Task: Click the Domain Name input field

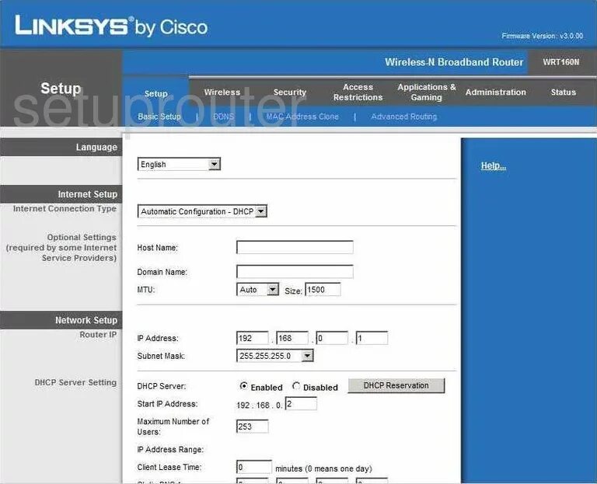Action: (x=295, y=272)
